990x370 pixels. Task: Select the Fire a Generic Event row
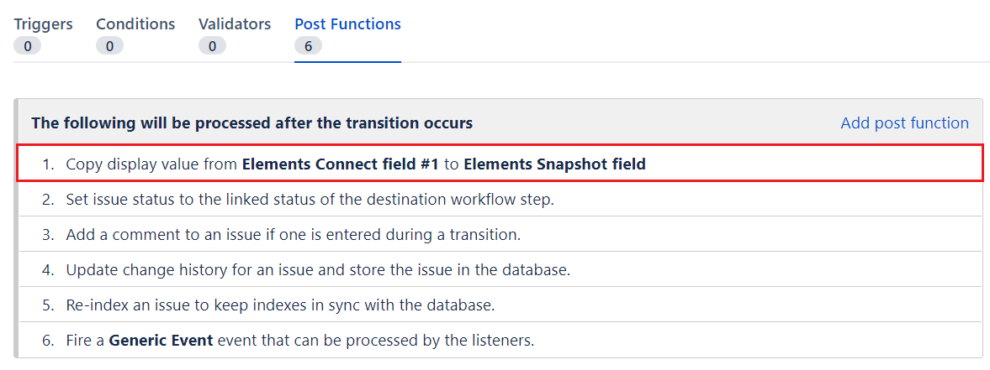pyautogui.click(x=299, y=341)
